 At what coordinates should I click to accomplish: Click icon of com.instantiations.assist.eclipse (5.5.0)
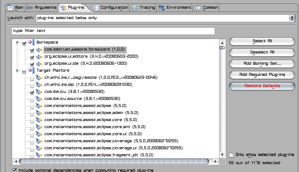39,106
